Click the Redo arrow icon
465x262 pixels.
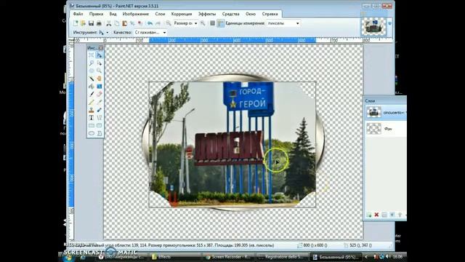pyautogui.click(x=158, y=23)
